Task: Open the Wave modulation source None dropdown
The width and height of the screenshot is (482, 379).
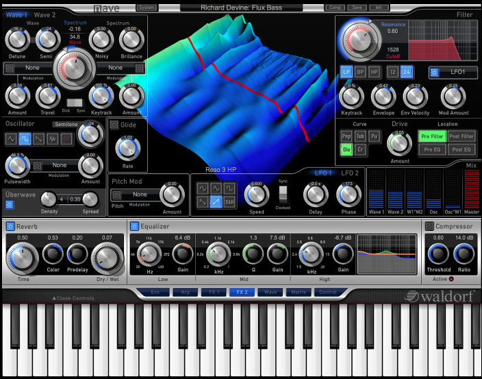Action: tap(32, 68)
